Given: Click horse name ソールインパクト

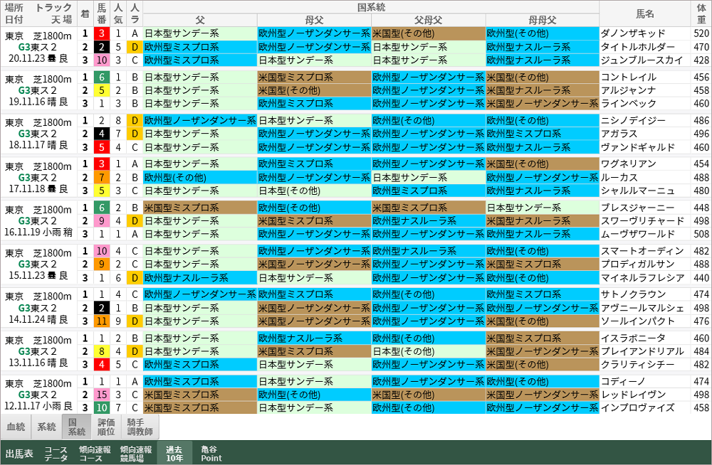Looking at the screenshot, I should click(637, 321).
